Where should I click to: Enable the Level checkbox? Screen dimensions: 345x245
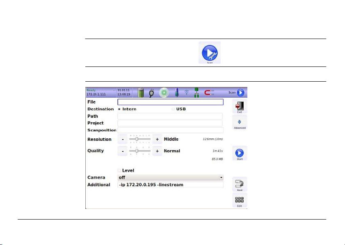point(119,170)
